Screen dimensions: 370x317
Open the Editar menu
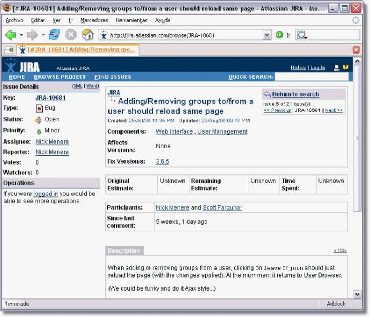point(38,20)
